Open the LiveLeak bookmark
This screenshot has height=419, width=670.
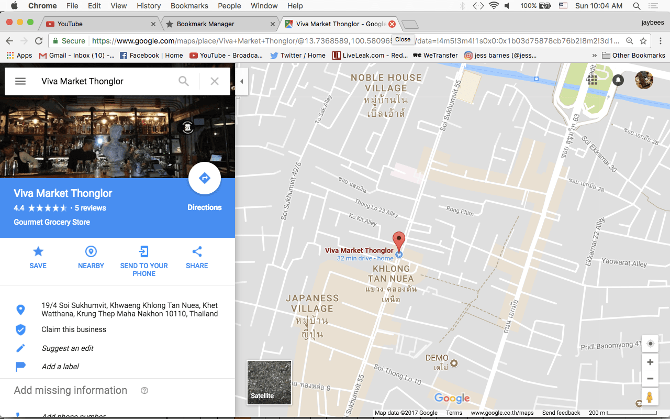click(x=370, y=56)
